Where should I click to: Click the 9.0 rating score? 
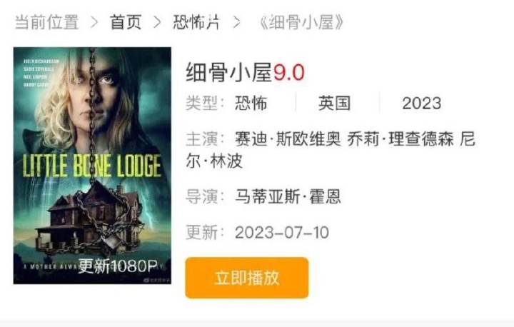pos(289,73)
